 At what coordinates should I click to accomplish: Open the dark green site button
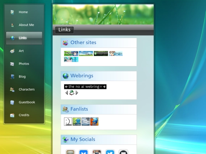coord(101,54)
